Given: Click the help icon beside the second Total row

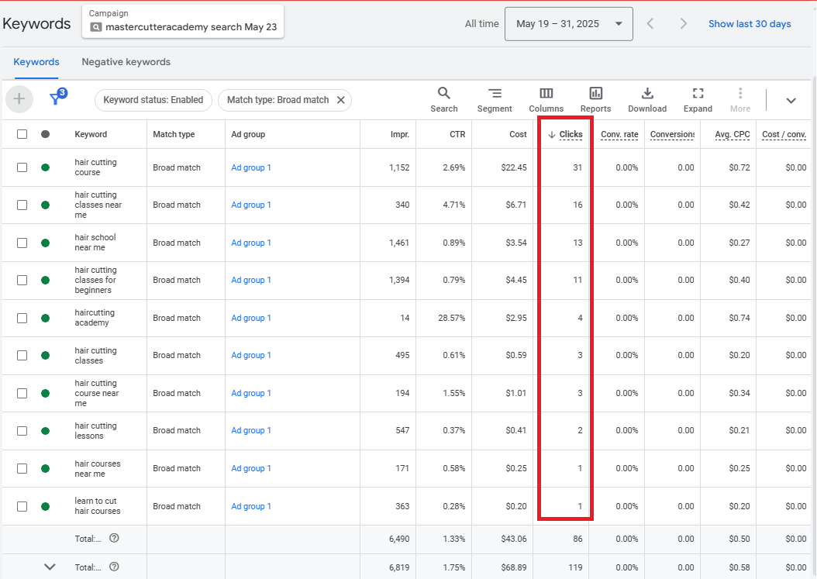Looking at the screenshot, I should 114,567.
